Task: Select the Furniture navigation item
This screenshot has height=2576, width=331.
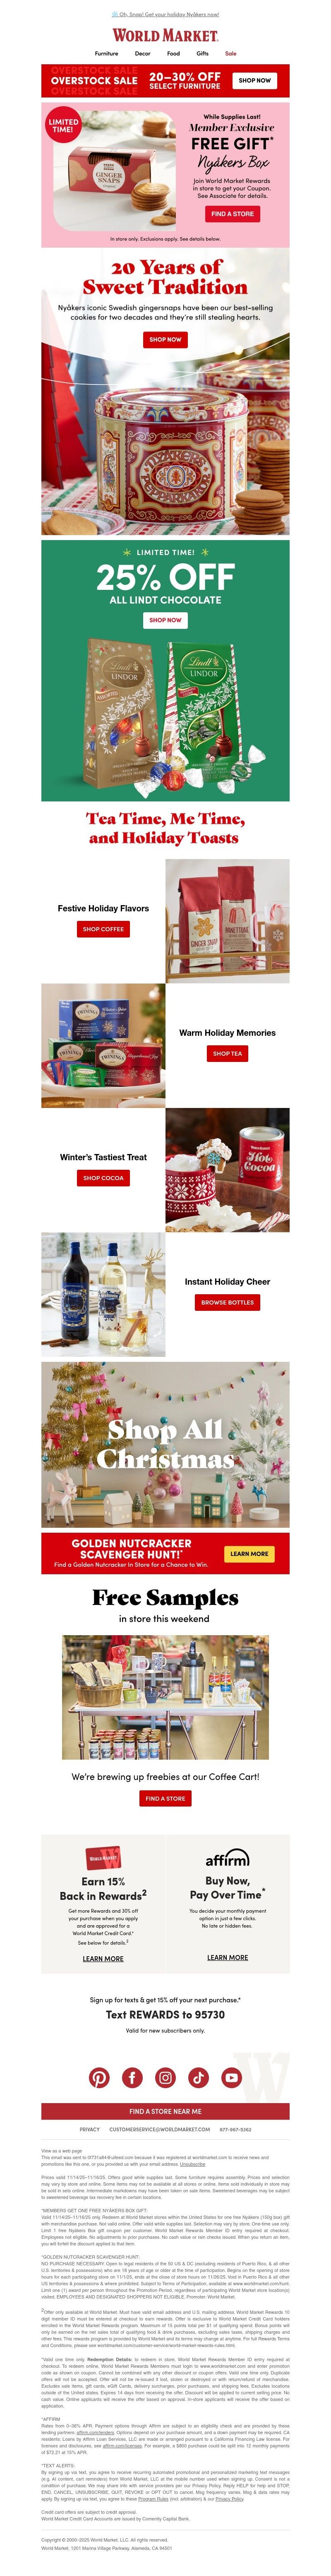Action: [107, 54]
